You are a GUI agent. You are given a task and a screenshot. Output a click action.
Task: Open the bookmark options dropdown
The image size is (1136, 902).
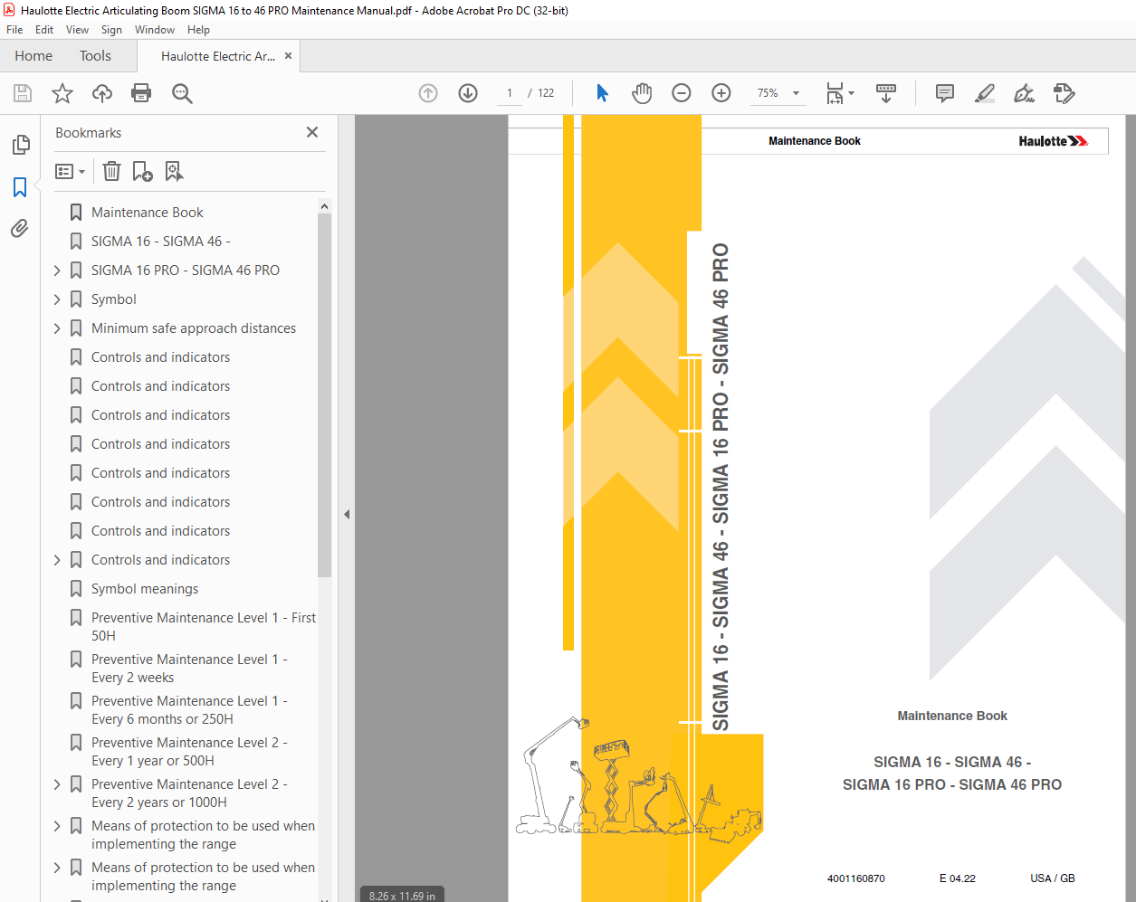[70, 171]
